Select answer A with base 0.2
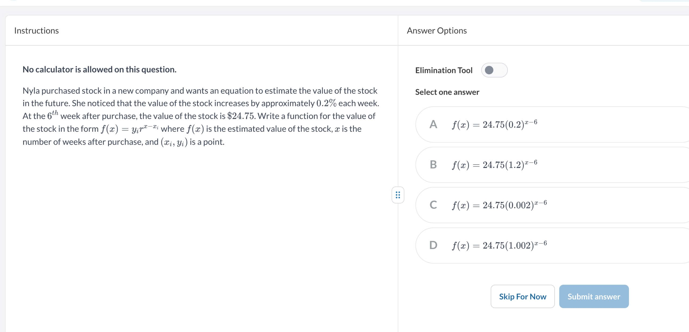Image resolution: width=689 pixels, height=332 pixels. click(552, 124)
